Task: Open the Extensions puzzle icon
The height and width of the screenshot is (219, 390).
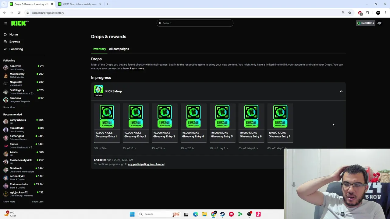Action: (367, 13)
